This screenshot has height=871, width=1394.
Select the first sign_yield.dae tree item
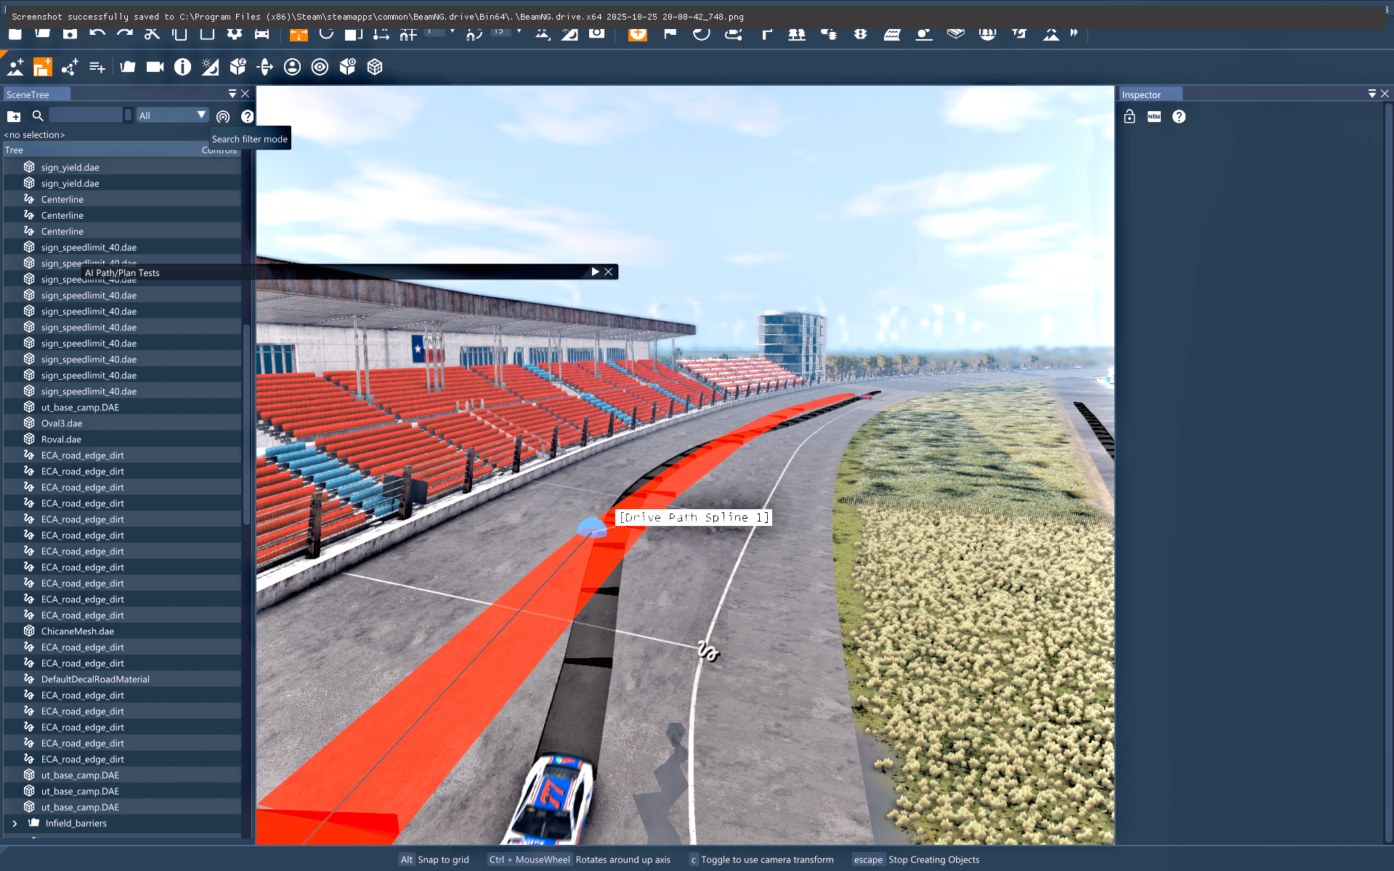coord(122,168)
